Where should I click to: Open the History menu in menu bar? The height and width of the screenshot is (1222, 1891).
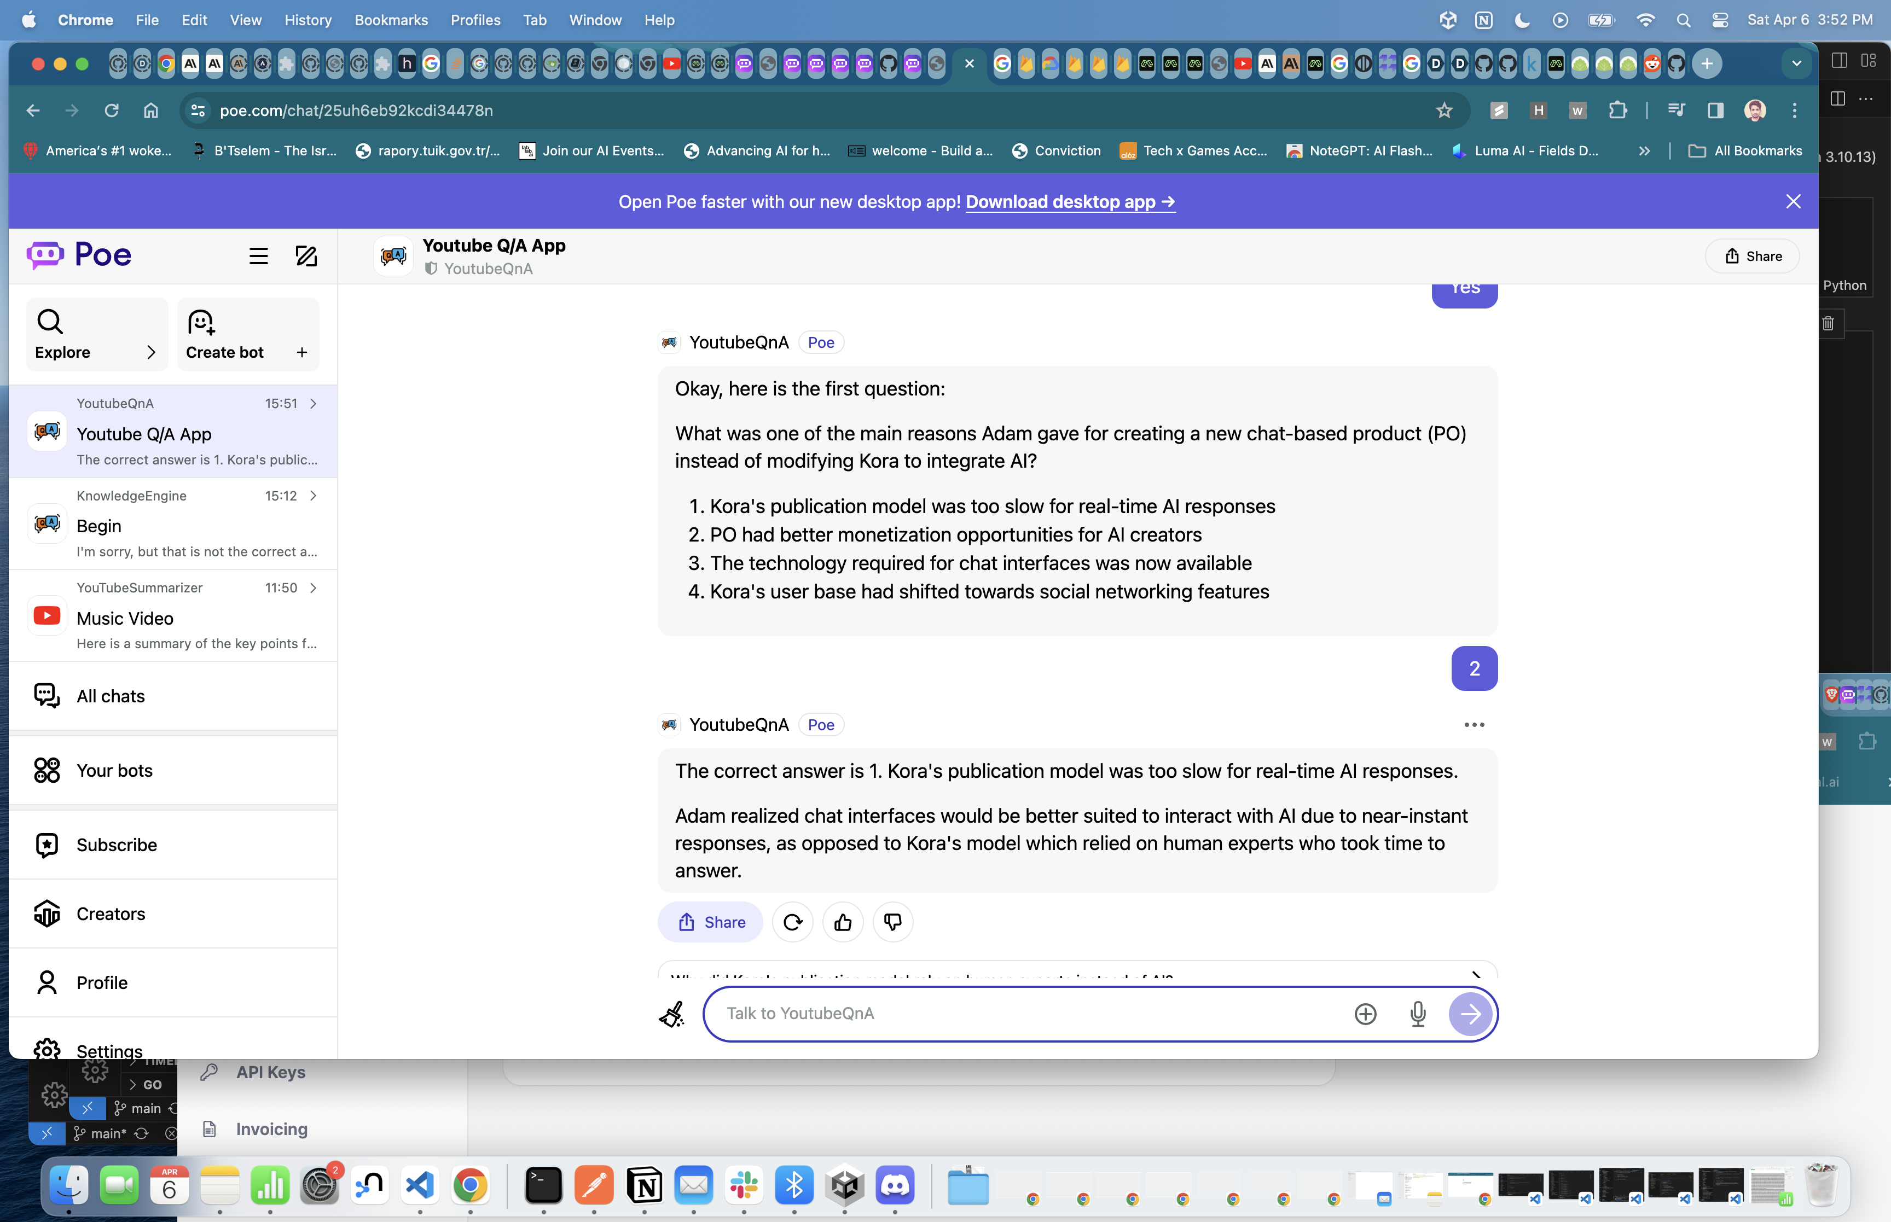(307, 20)
